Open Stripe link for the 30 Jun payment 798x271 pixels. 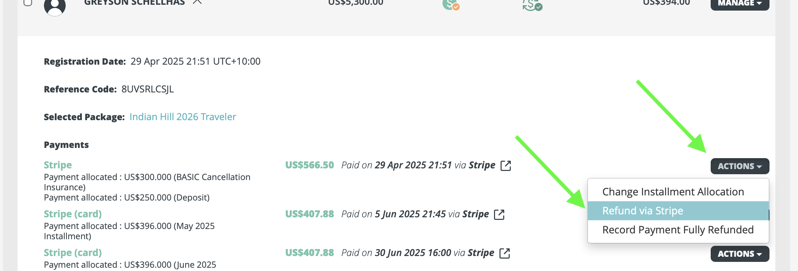point(505,253)
